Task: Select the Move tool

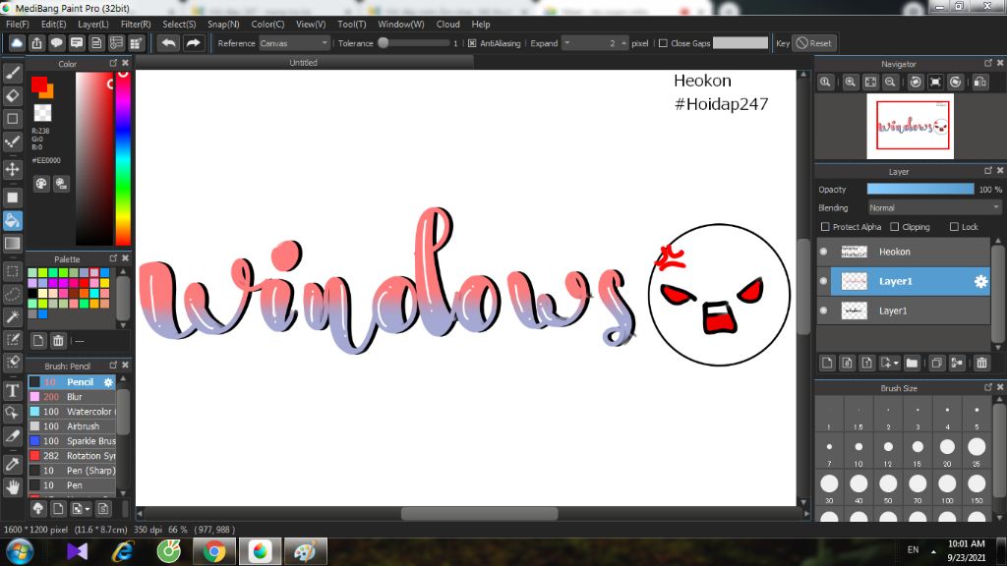Action: pyautogui.click(x=12, y=169)
